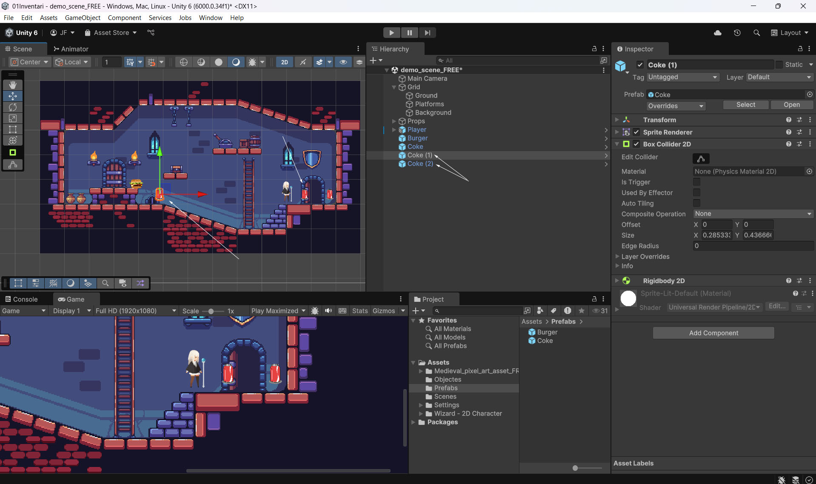816x484 pixels.
Task: Mute audio in Game view
Action: click(x=328, y=311)
